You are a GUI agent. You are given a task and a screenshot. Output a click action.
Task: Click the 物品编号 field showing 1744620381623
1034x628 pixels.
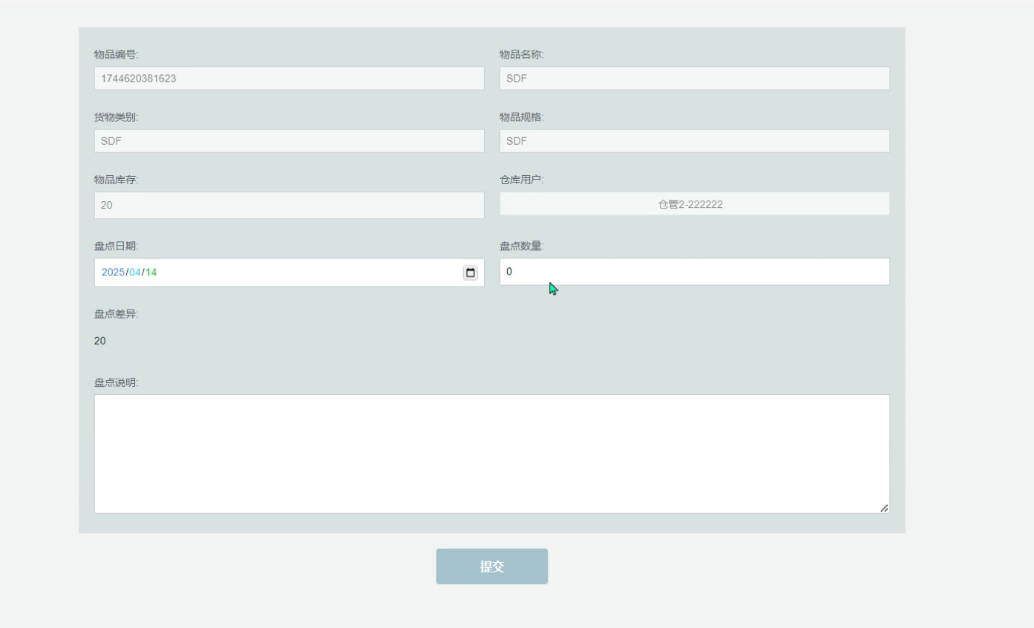[x=289, y=78]
